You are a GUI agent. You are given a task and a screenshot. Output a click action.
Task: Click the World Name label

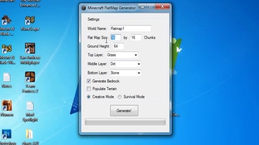pos(97,29)
